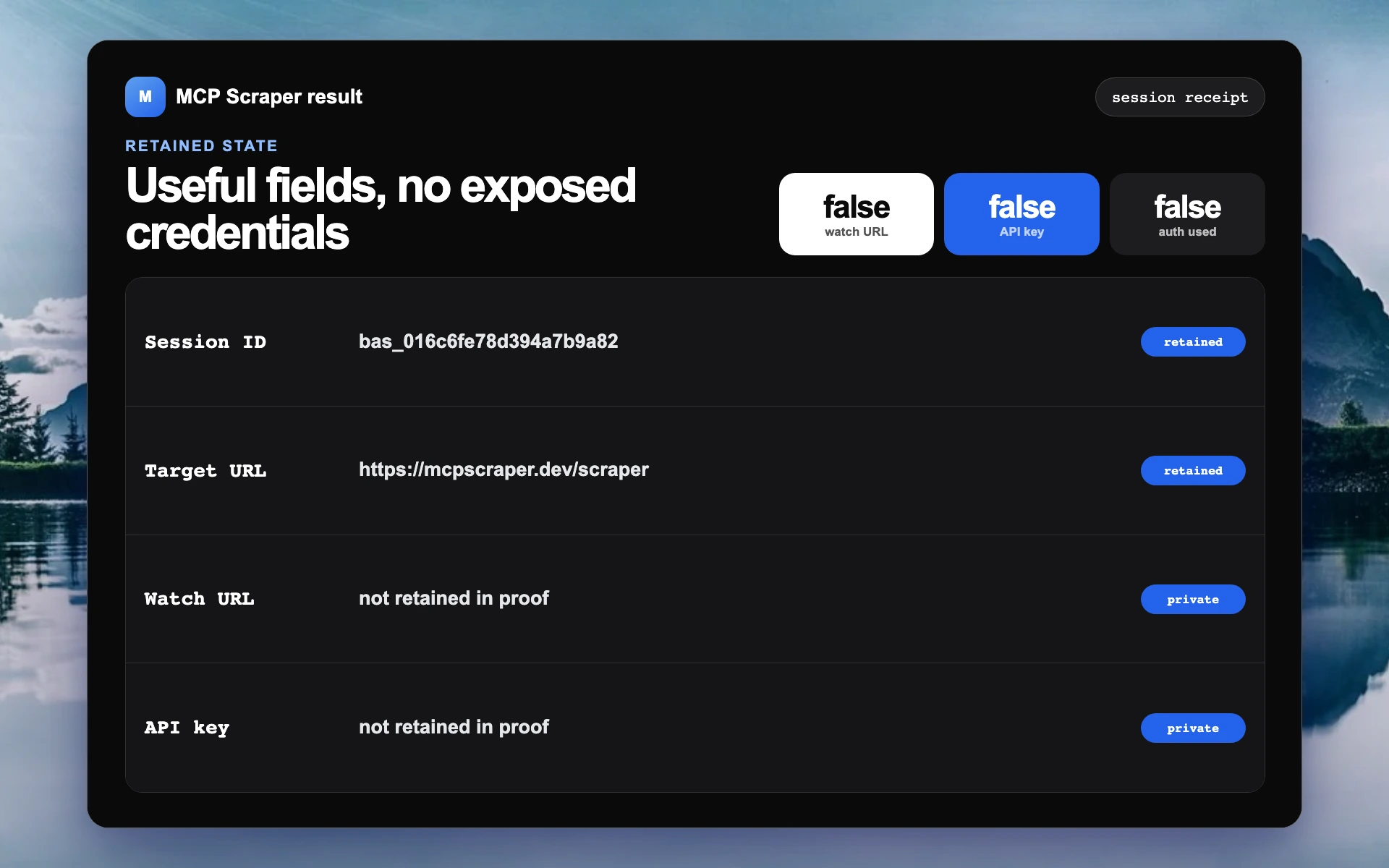
Task: Click the Watch URL row label
Action: [x=199, y=599]
